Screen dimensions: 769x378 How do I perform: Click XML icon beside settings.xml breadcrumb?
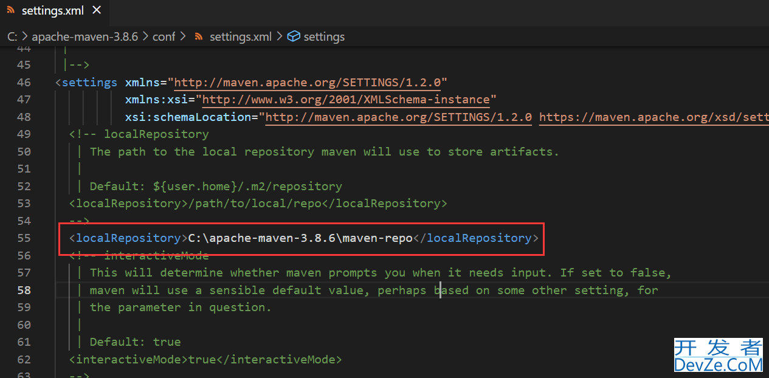[198, 36]
